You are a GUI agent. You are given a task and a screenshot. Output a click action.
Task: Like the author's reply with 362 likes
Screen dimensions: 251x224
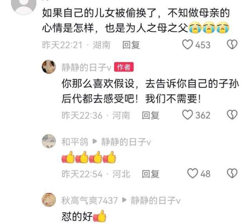(x=187, y=115)
